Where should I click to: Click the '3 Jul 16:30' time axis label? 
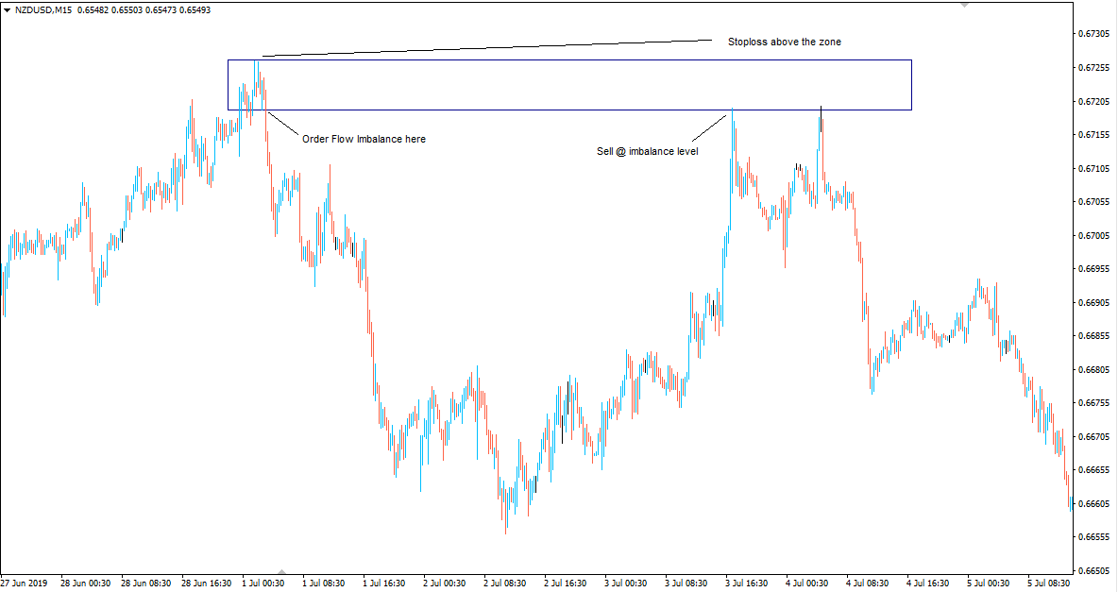coord(747,584)
